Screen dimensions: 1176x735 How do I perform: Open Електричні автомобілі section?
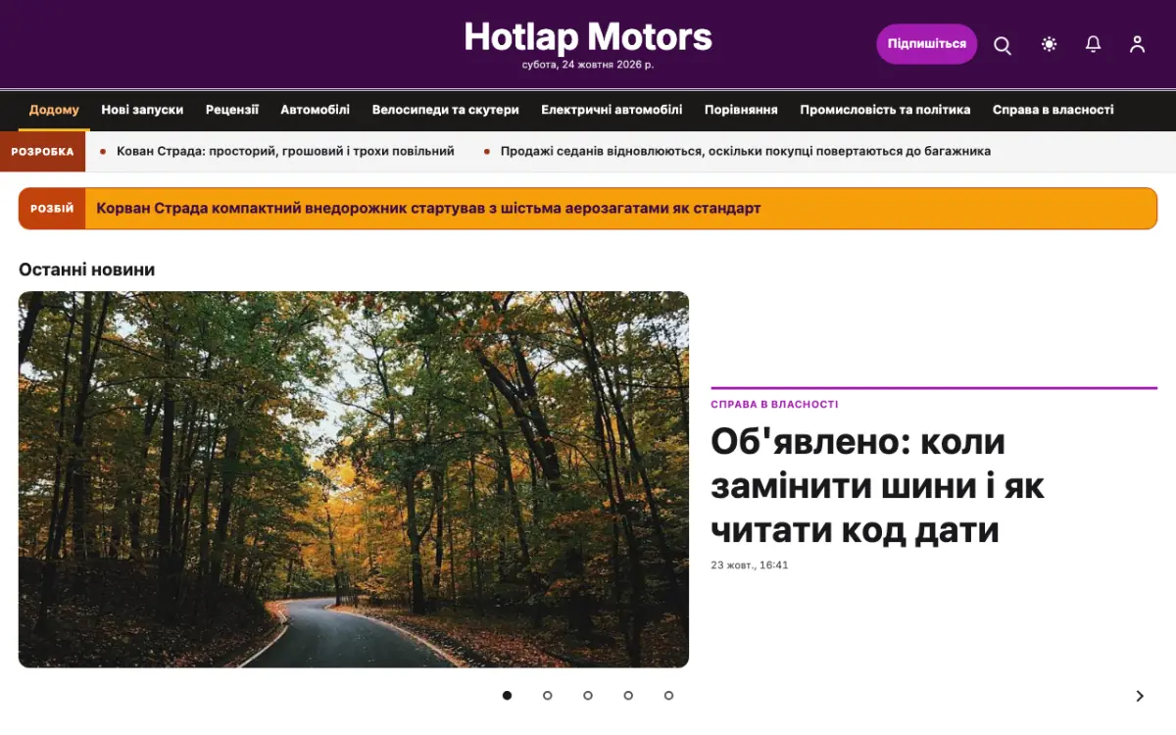(612, 110)
